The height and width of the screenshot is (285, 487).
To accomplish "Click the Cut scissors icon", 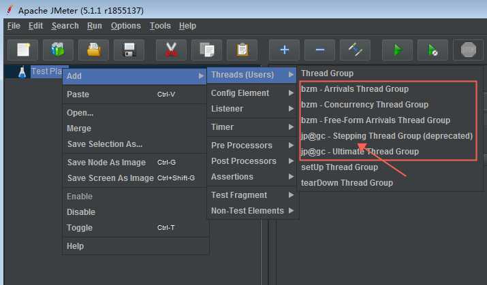I will click(x=171, y=50).
